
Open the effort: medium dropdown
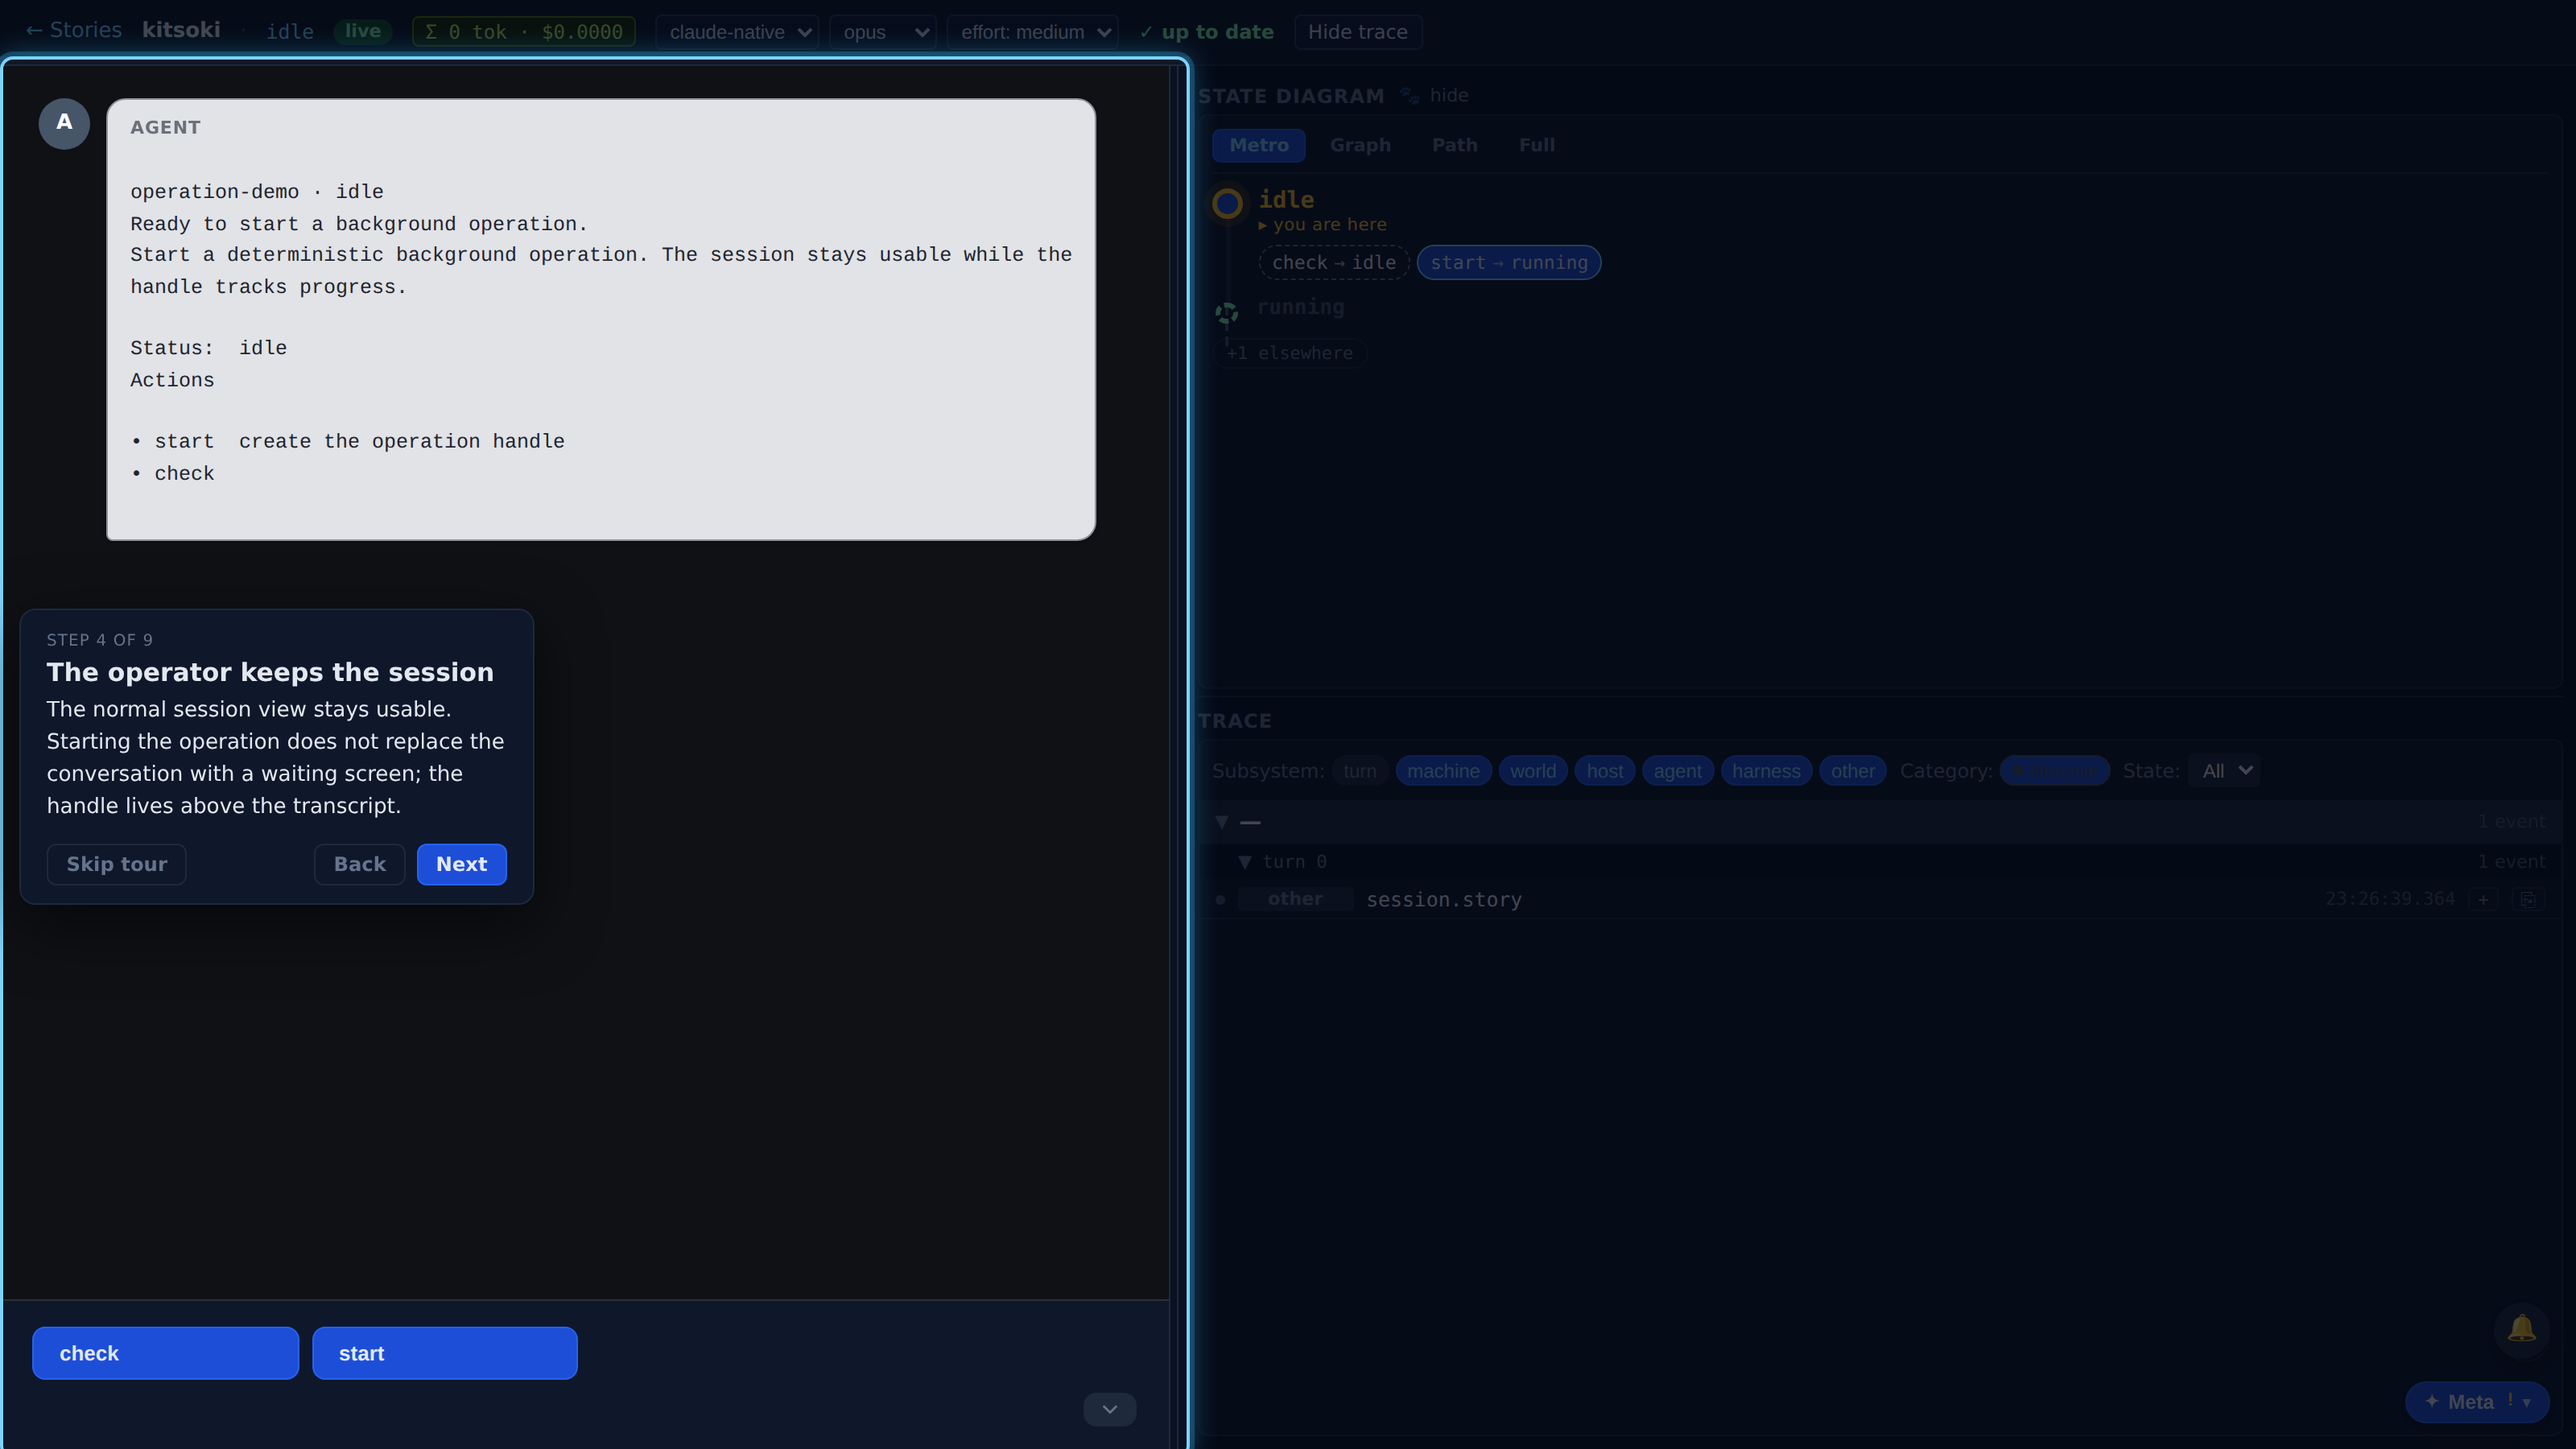tap(1032, 32)
